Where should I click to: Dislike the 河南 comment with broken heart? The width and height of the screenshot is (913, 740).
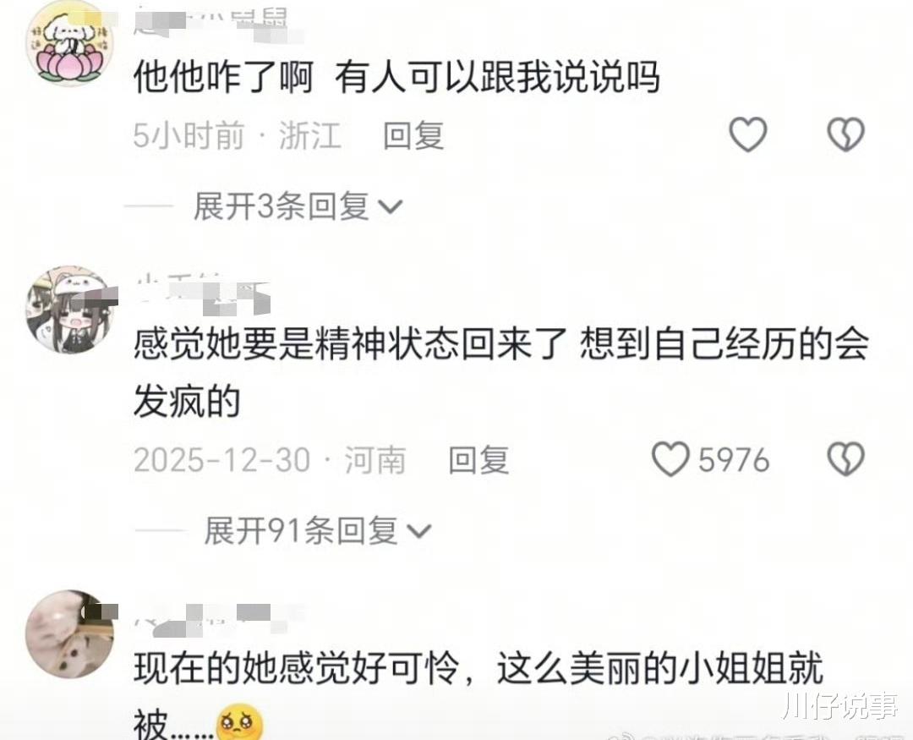pos(845,459)
